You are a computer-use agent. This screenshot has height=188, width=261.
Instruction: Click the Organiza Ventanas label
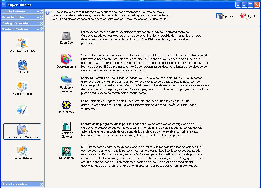(22, 51)
